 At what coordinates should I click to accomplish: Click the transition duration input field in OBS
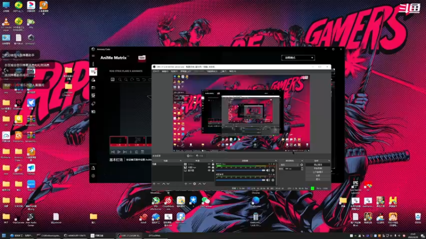click(x=292, y=168)
